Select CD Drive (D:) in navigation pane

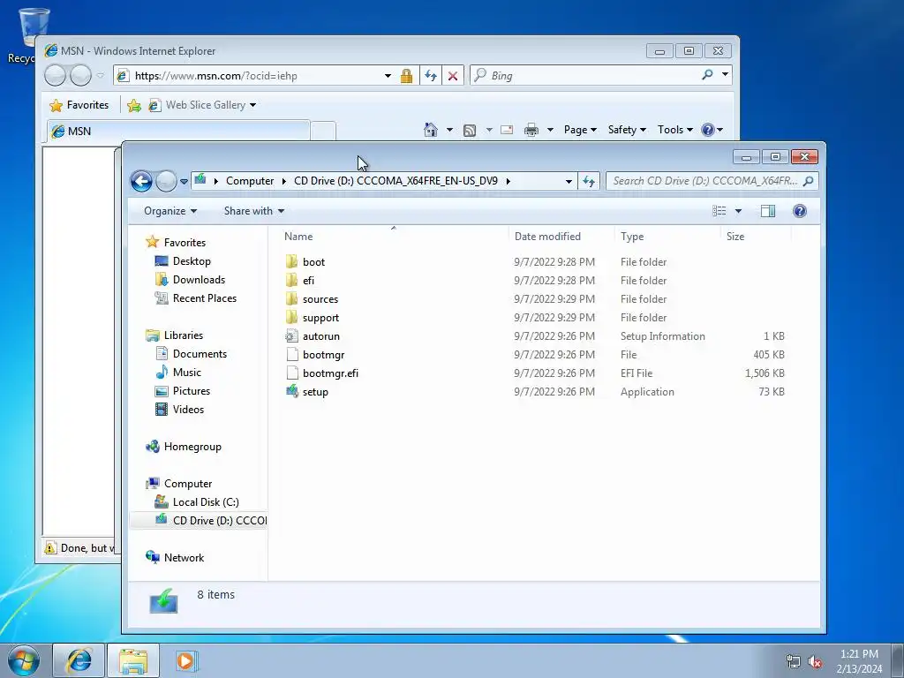219,520
